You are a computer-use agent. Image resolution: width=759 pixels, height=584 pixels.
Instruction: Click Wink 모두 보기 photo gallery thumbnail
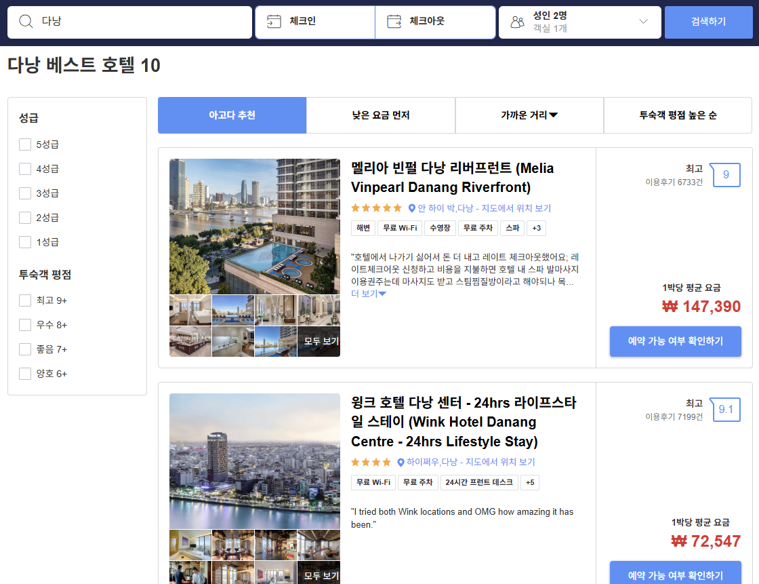(x=319, y=573)
